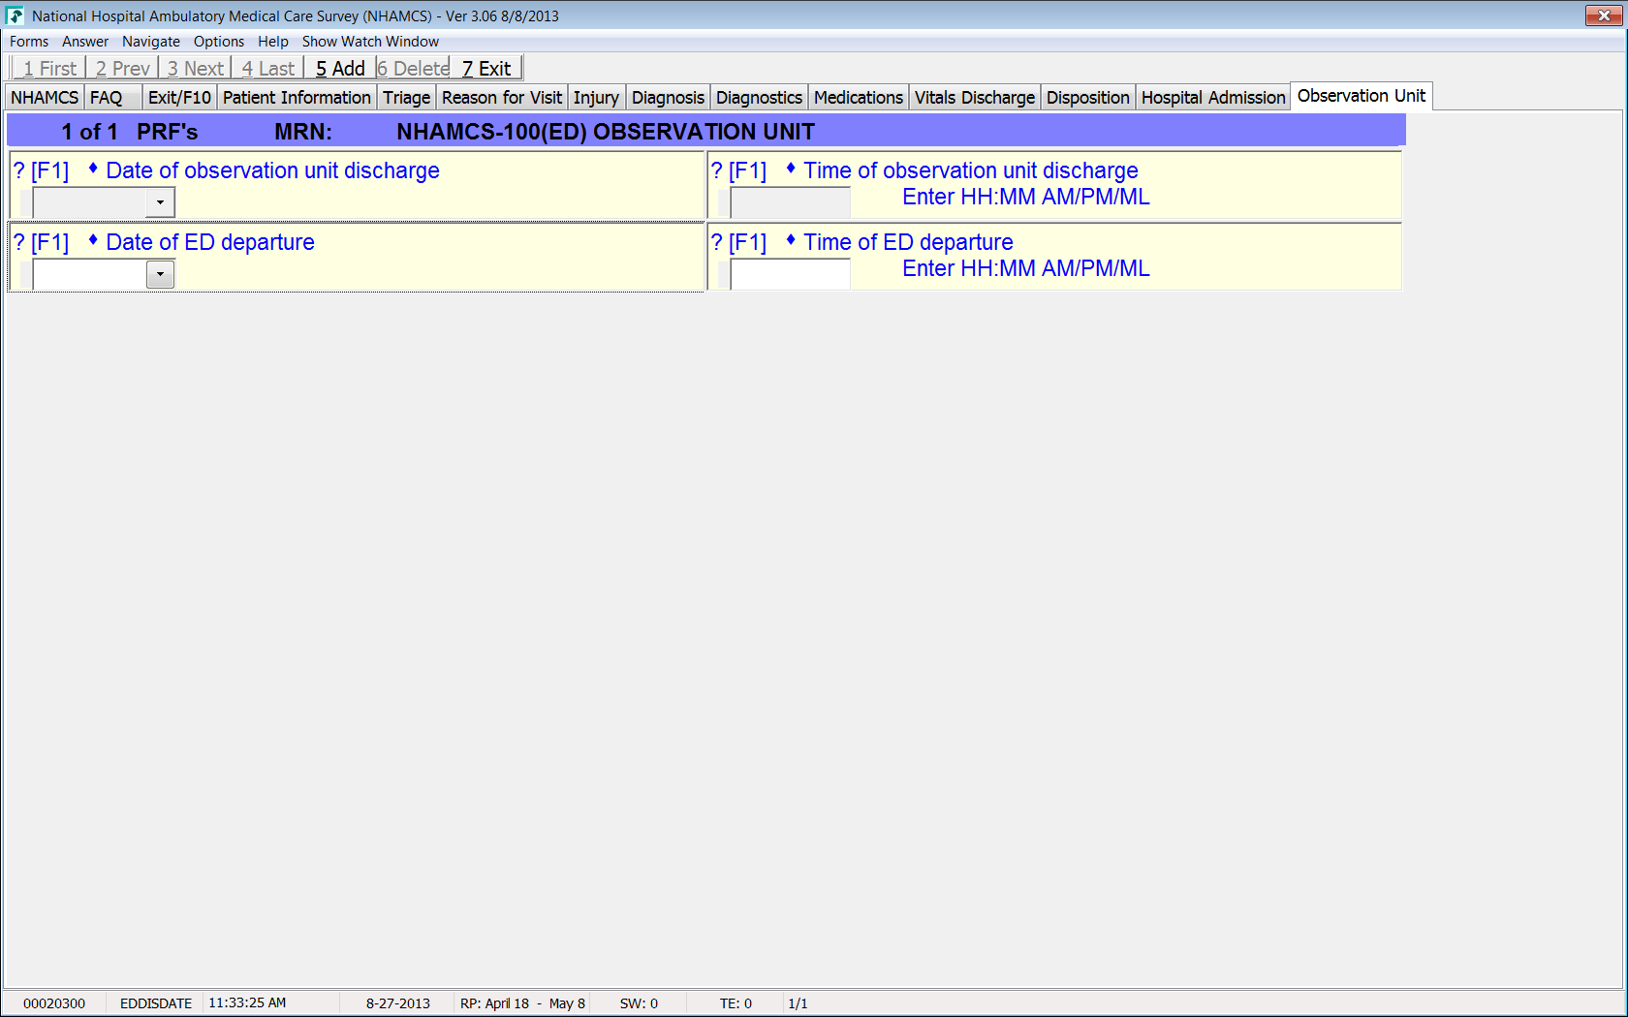The width and height of the screenshot is (1628, 1017).
Task: Click status bar page indicator '1/1'
Action: 798,1003
